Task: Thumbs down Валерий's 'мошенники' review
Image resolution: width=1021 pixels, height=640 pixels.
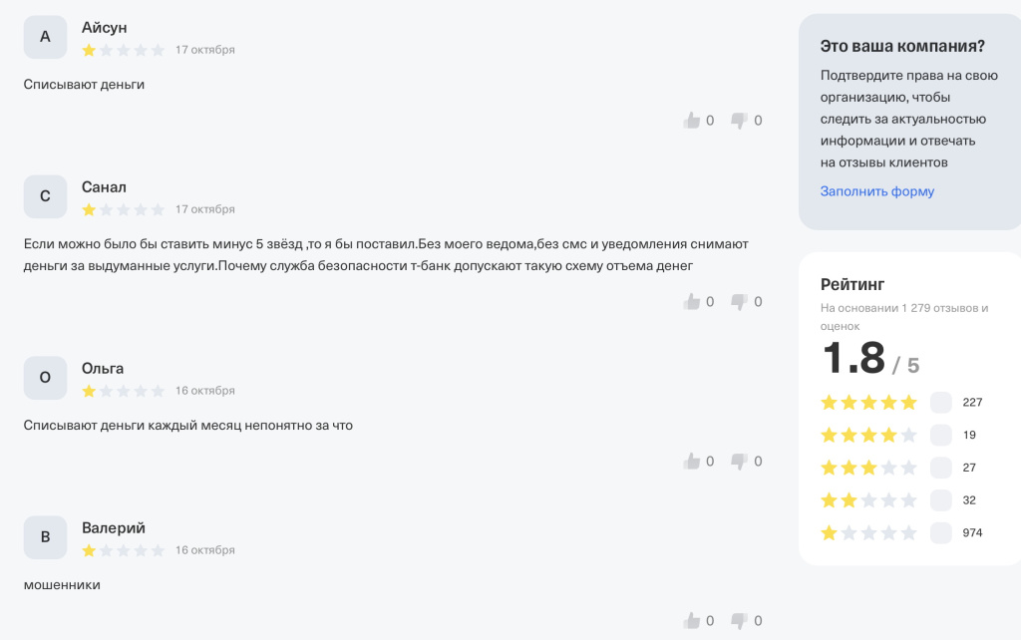Action: click(740, 621)
